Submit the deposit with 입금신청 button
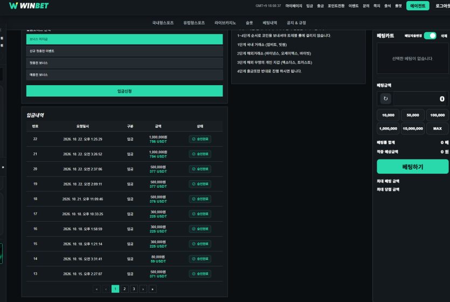The height and width of the screenshot is (302, 450). coord(124,91)
